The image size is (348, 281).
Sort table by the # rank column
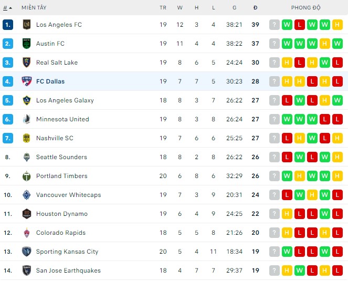coord(7,8)
